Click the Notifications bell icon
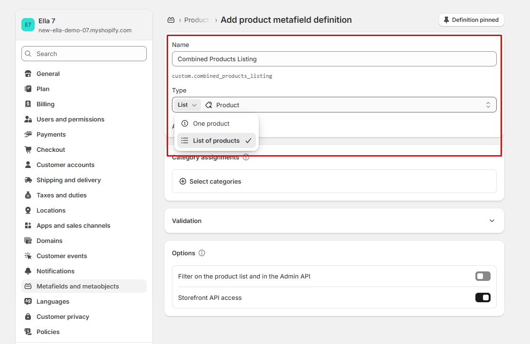530x344 pixels. [28, 271]
